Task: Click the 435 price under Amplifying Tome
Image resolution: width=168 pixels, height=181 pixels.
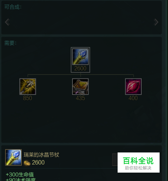Action: coord(80,98)
